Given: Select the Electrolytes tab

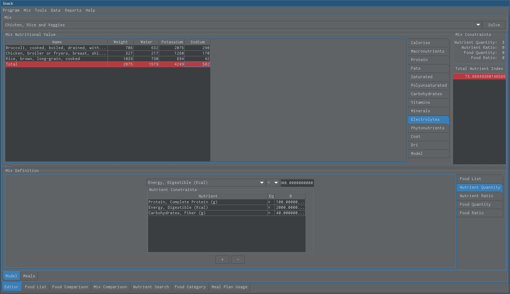Looking at the screenshot, I should tap(428, 119).
